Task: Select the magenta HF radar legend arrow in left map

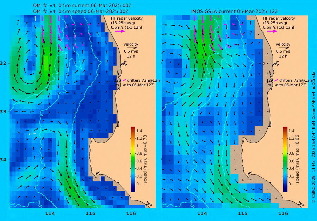Action: click(120, 31)
